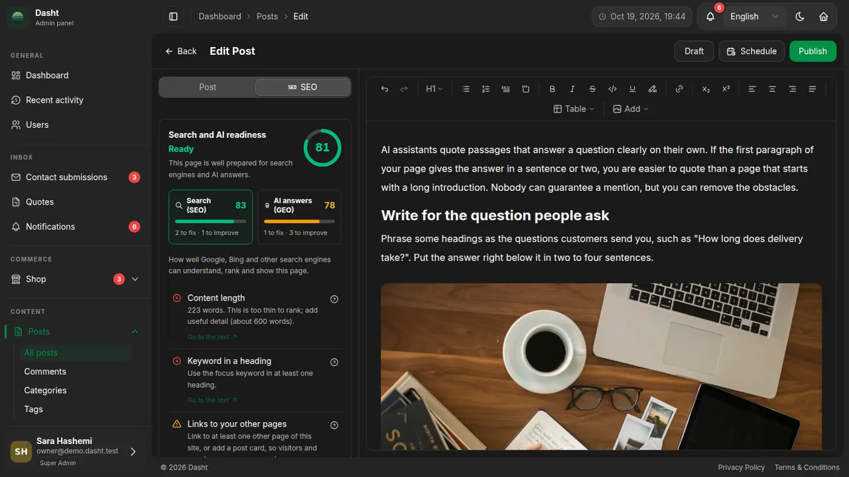
Task: Open the Comments page in the sidebar
Action: (45, 372)
